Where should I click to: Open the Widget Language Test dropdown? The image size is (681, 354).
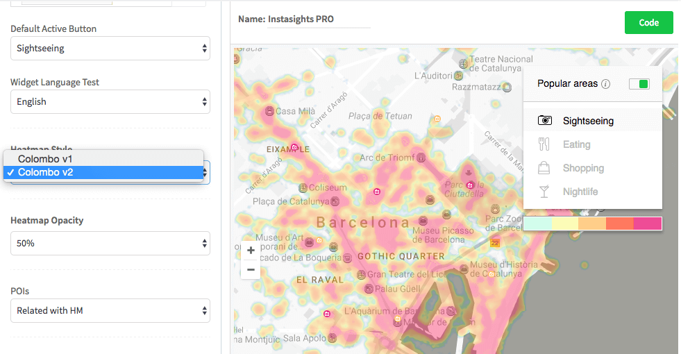[110, 101]
